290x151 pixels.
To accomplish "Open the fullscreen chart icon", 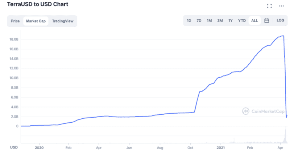I will point(269,6).
